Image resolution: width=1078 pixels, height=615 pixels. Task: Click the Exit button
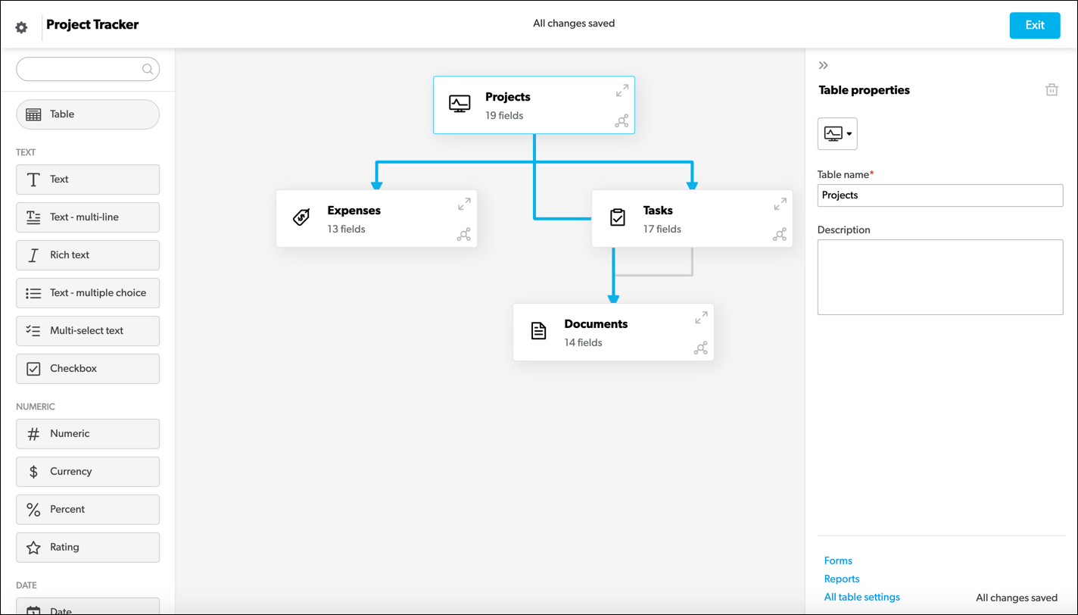pyautogui.click(x=1035, y=25)
